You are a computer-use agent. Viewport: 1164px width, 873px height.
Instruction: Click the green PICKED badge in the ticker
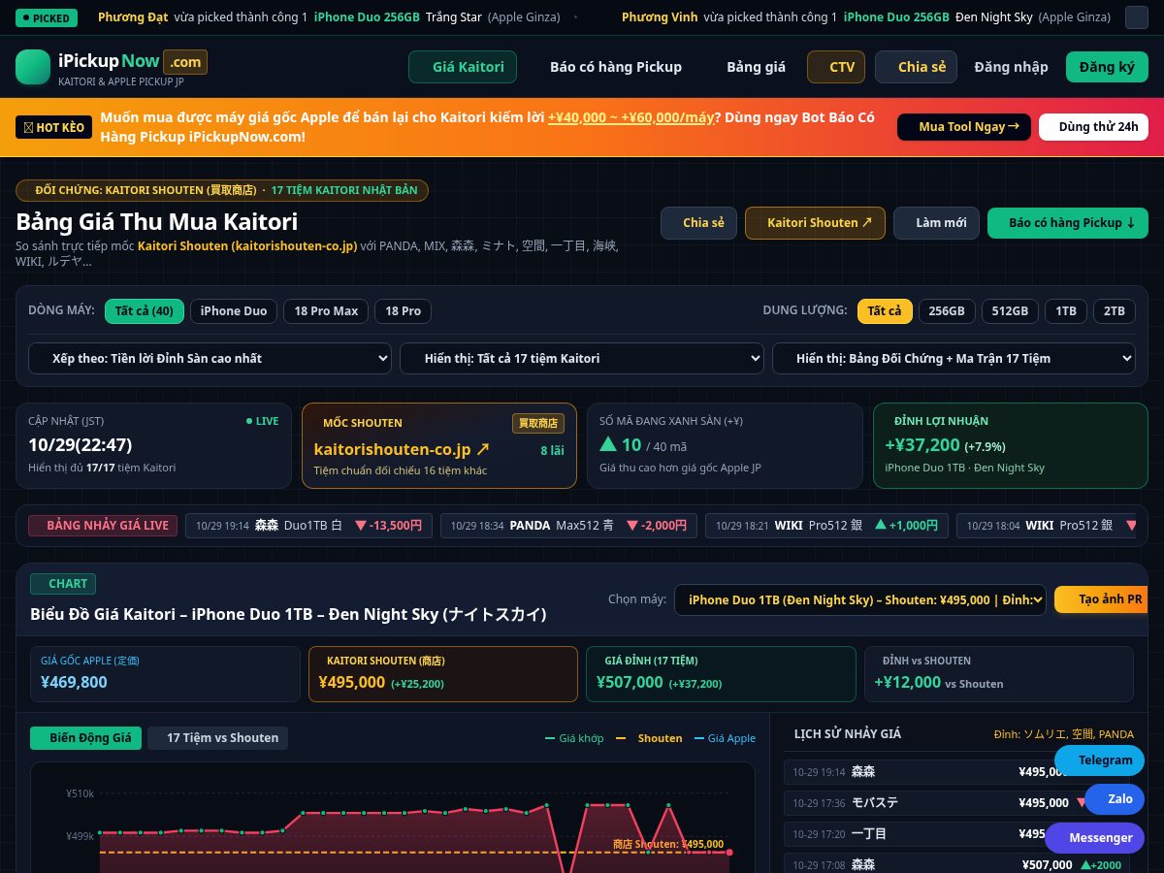pyautogui.click(x=45, y=17)
